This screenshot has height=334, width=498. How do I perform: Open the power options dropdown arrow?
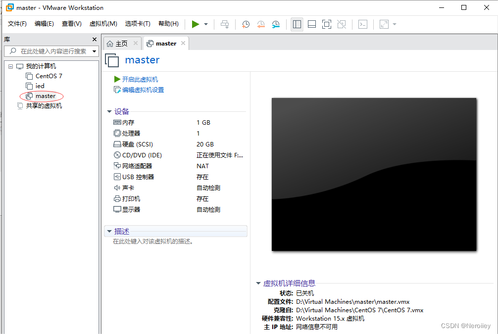206,24
